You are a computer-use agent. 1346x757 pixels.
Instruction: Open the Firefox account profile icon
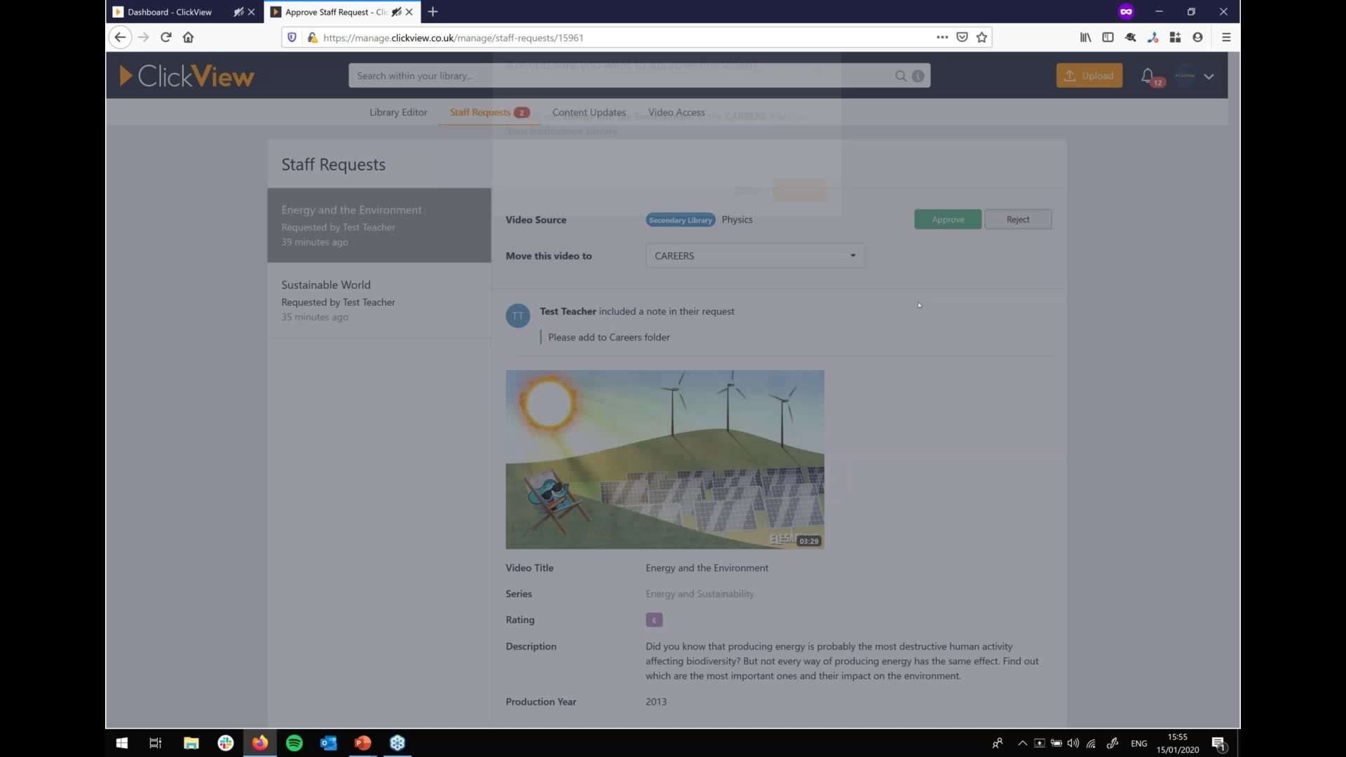pos(1198,37)
